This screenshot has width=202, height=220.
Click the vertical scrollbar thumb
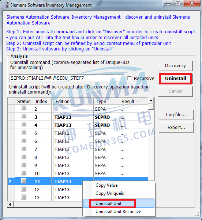151,106
